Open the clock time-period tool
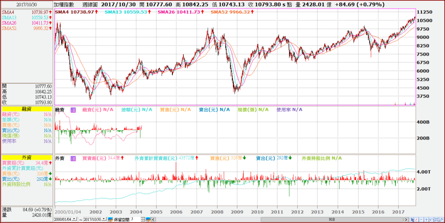Screen dimensions: 445x223 tap(416, 220)
